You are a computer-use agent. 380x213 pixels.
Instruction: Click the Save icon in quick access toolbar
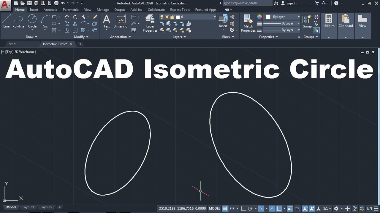[29, 3]
